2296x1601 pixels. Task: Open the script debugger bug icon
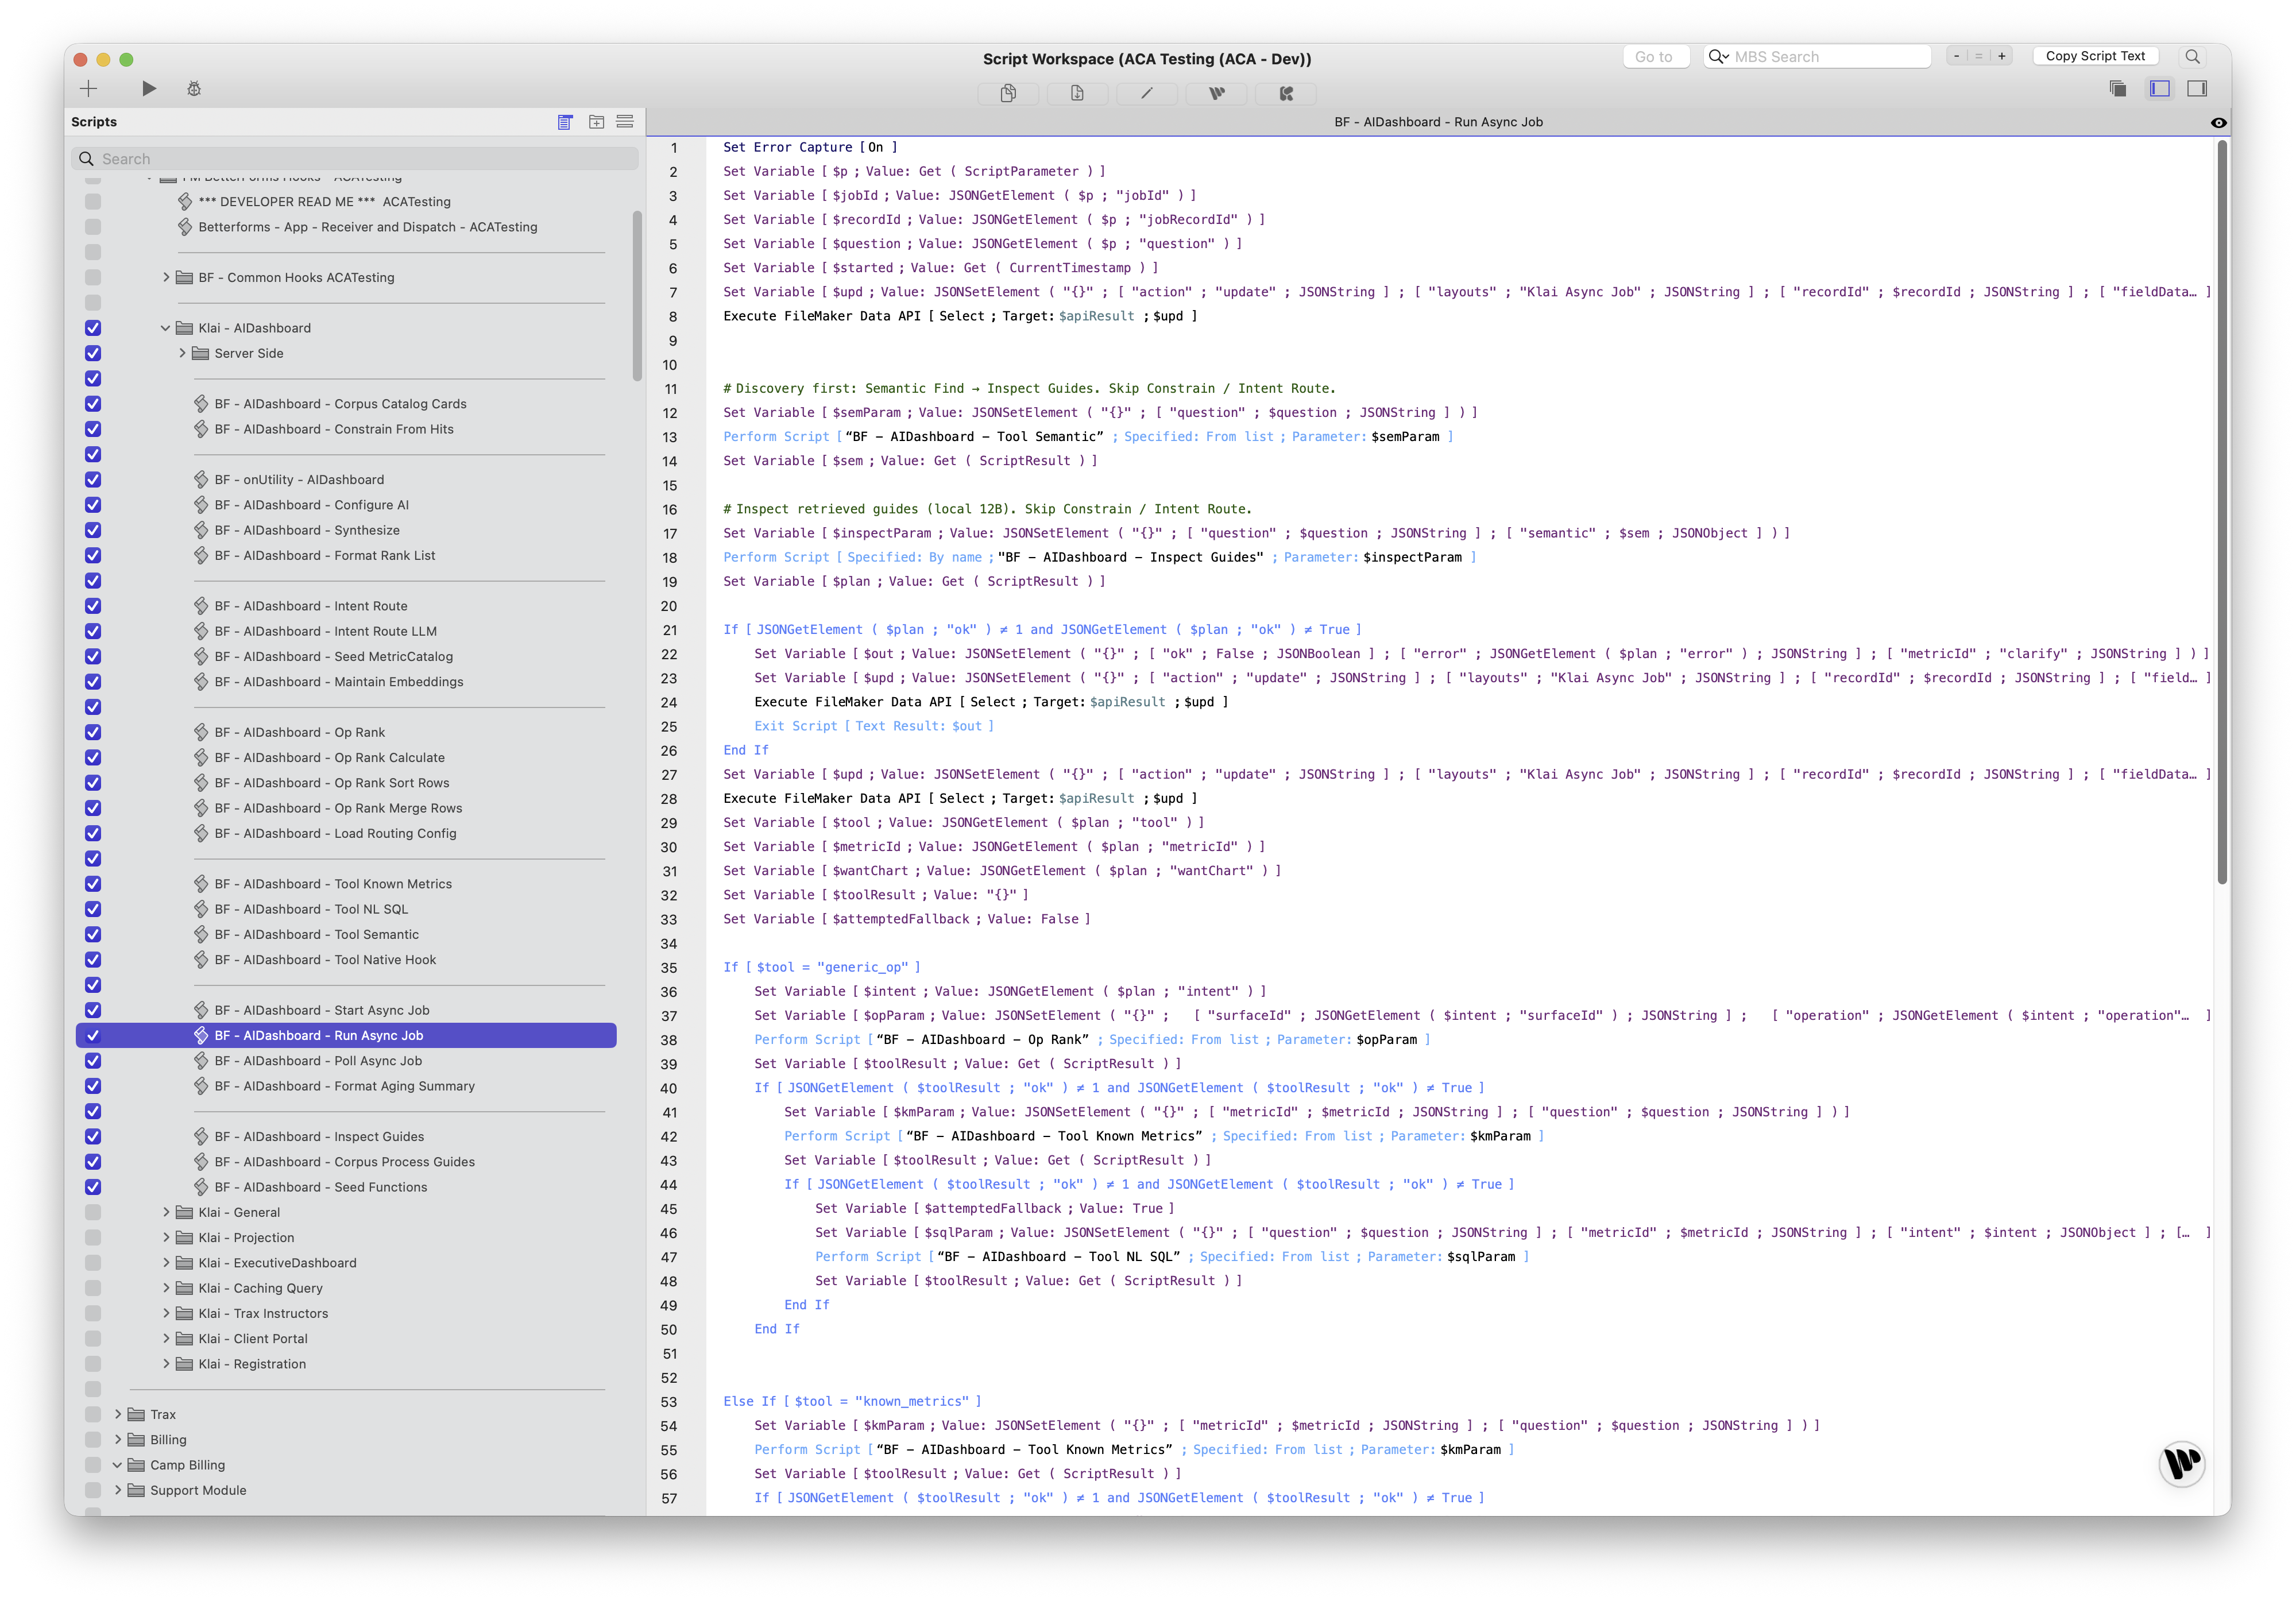[x=194, y=89]
